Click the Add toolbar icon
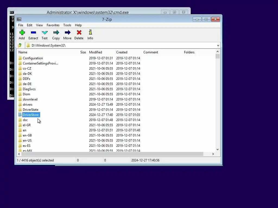 (x=22, y=32)
